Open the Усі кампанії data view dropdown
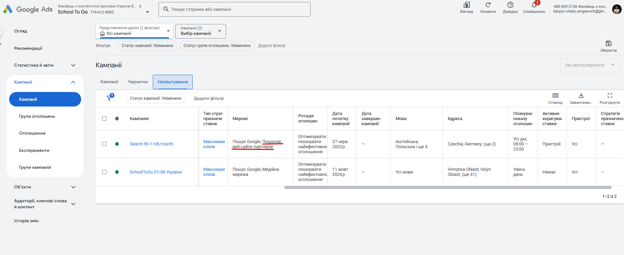Screen dimensions: 624x255 click(x=134, y=31)
